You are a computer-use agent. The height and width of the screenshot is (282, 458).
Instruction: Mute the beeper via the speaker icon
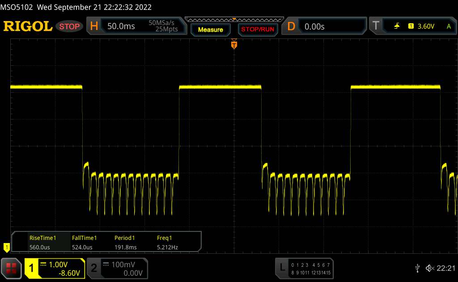[430, 268]
